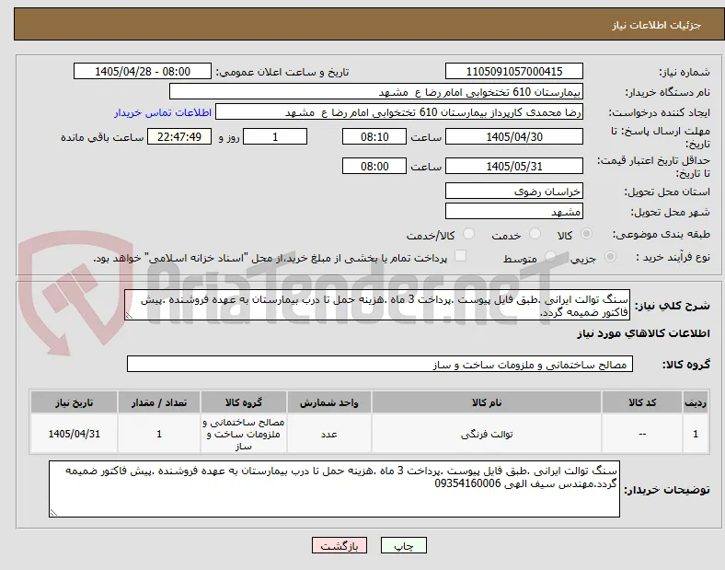Click the remaining days field showing 1

click(275, 137)
